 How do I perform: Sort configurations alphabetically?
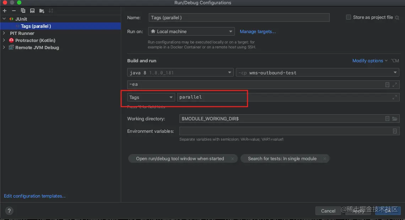pyautogui.click(x=51, y=11)
